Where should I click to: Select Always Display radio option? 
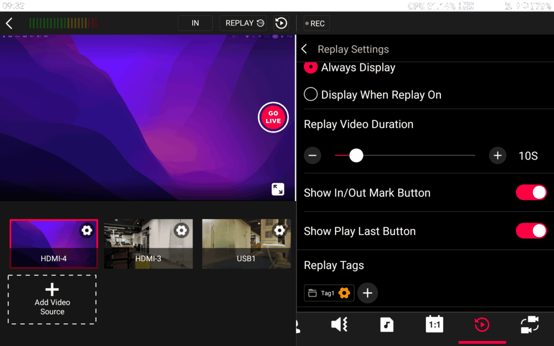coord(311,68)
